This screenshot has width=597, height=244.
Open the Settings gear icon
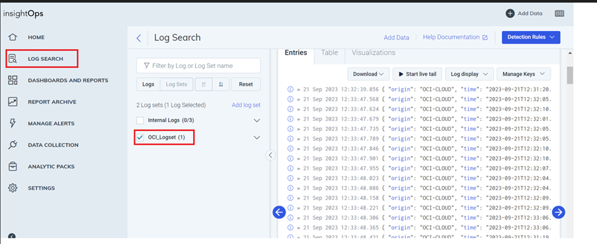[x=13, y=188]
